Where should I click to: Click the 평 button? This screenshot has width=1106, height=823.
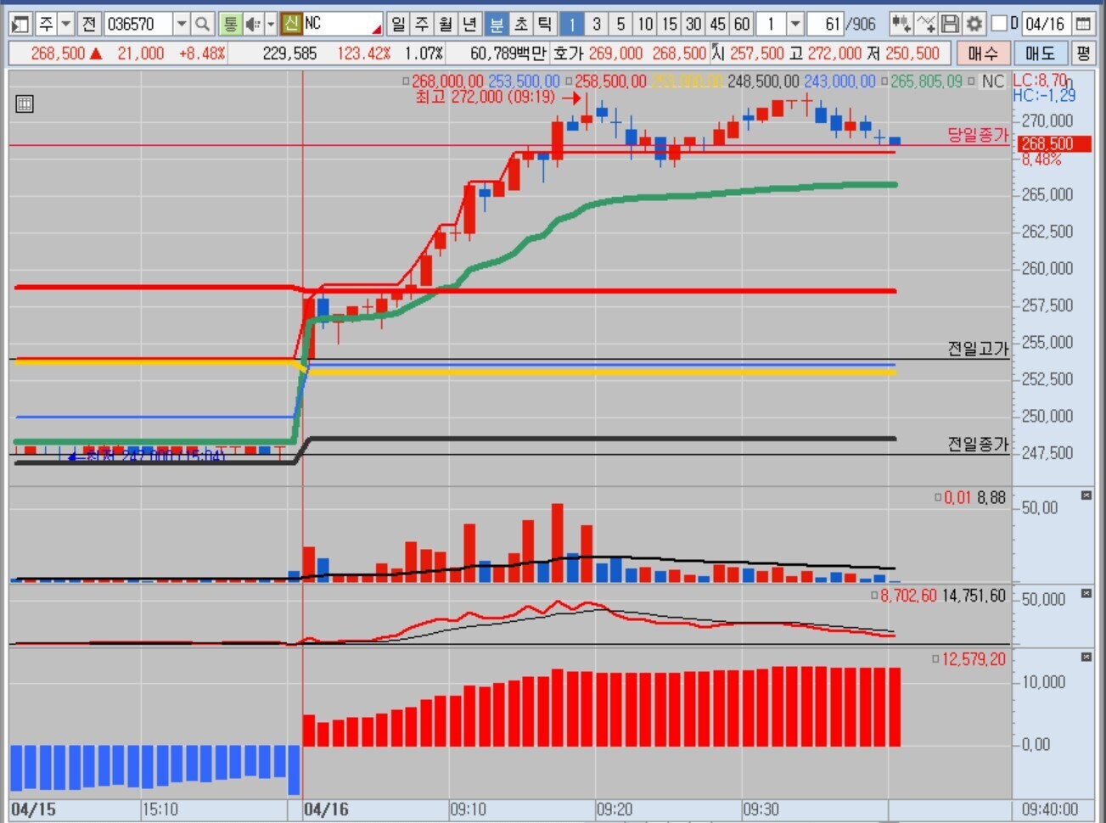tap(1083, 53)
